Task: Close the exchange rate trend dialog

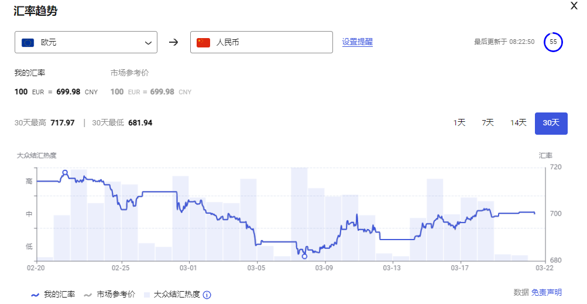Action: click(x=574, y=5)
